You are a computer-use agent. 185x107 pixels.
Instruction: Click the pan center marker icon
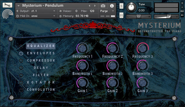point(139,17)
